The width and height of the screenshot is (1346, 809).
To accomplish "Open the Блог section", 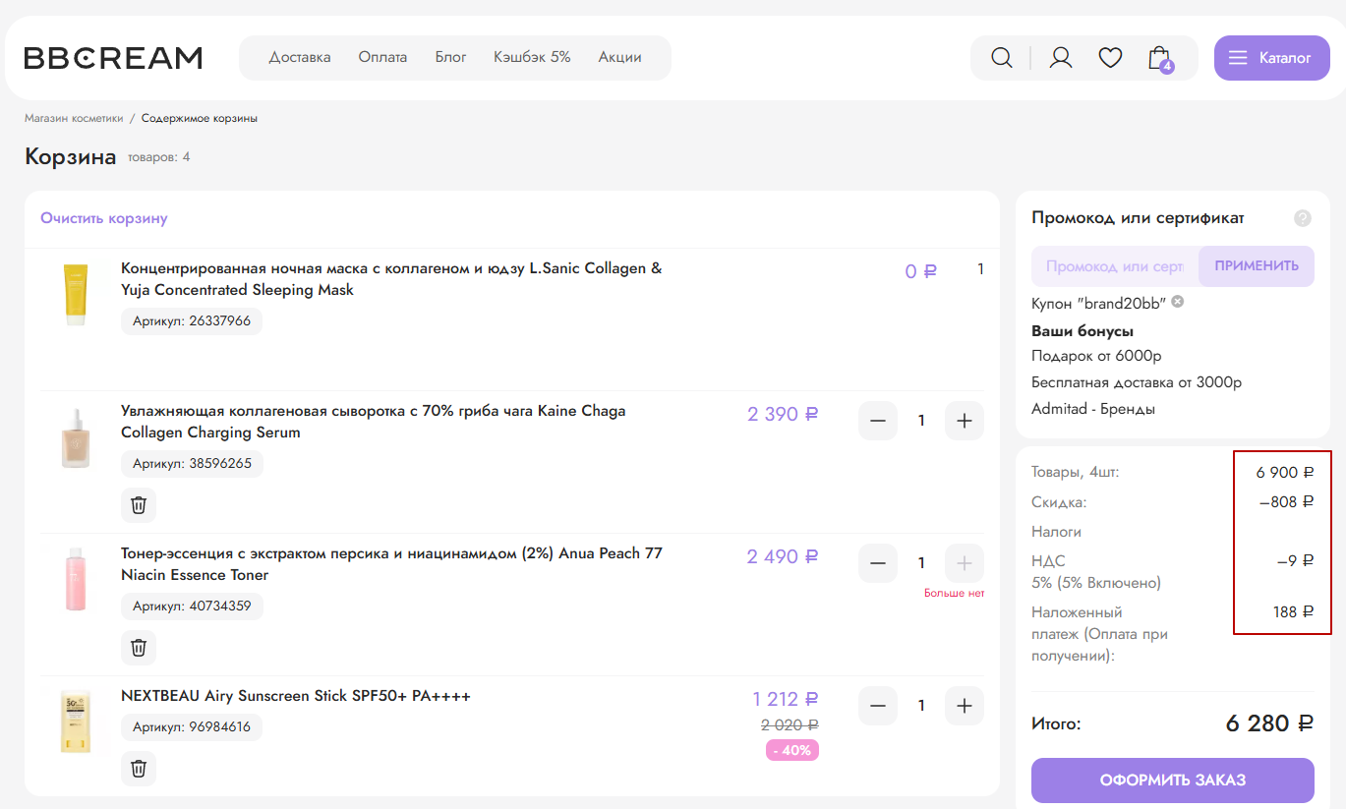I will 450,57.
